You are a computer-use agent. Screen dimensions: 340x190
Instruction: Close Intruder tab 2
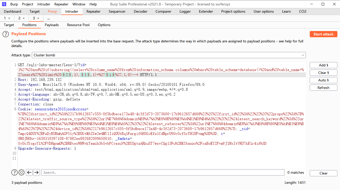(24, 18)
